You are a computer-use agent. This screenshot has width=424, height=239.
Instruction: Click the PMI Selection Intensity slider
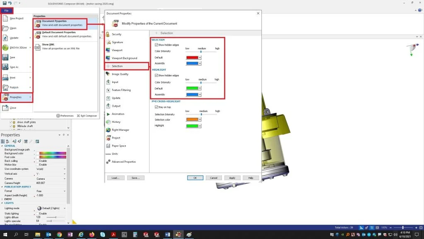click(x=201, y=114)
